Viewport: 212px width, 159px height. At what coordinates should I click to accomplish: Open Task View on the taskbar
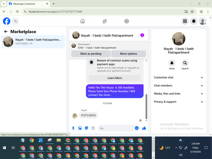[x=13, y=148]
